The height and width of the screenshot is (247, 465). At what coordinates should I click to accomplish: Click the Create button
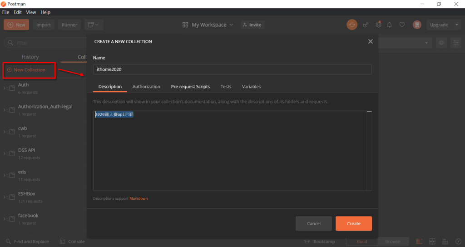[x=354, y=223]
